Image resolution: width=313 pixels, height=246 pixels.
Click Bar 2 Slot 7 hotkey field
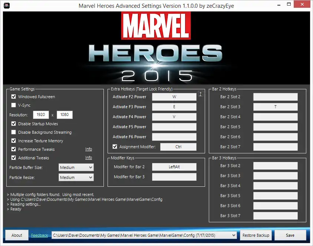276,147
